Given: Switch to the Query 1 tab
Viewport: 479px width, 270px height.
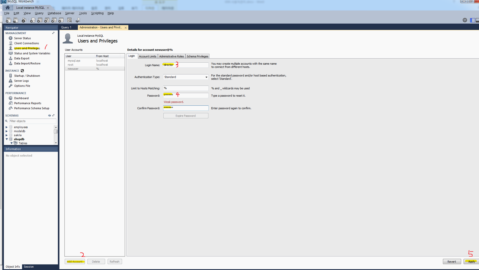Looking at the screenshot, I should 66,27.
